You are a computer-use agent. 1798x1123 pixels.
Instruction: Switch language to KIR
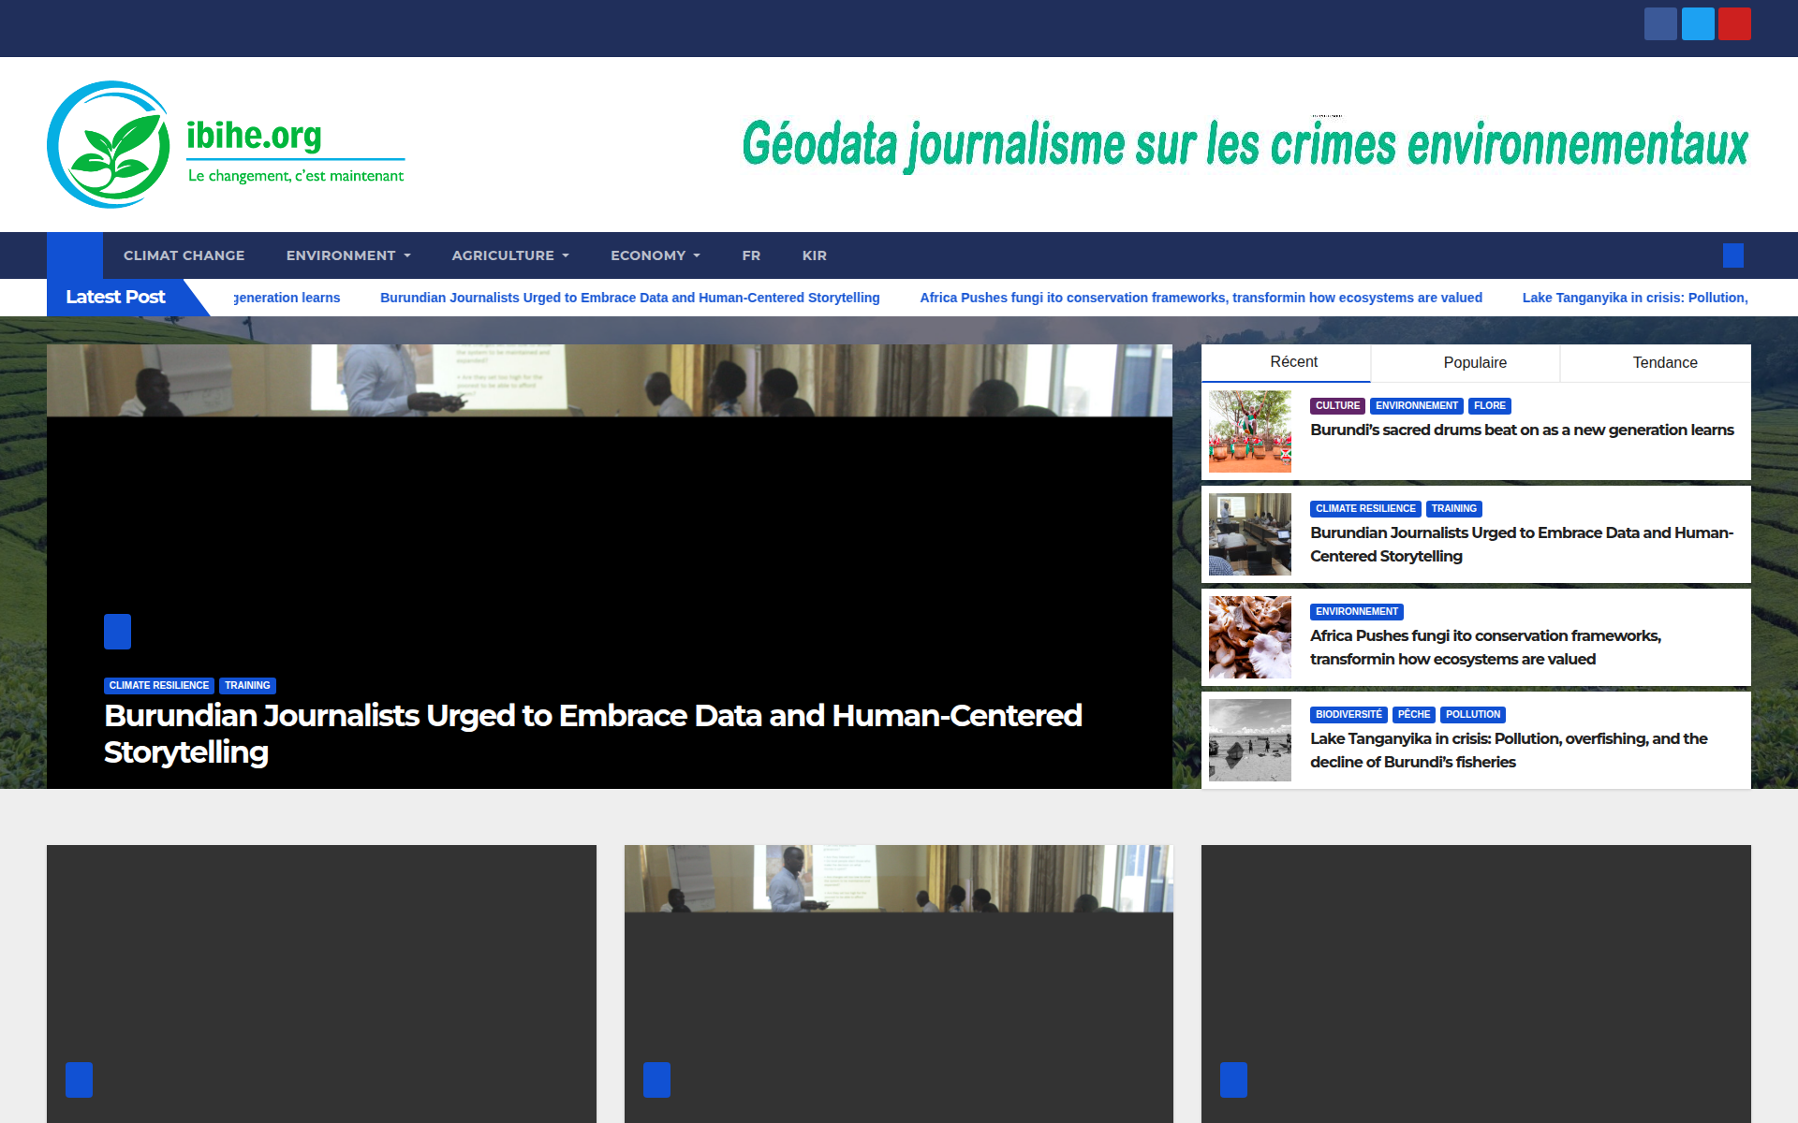(815, 255)
